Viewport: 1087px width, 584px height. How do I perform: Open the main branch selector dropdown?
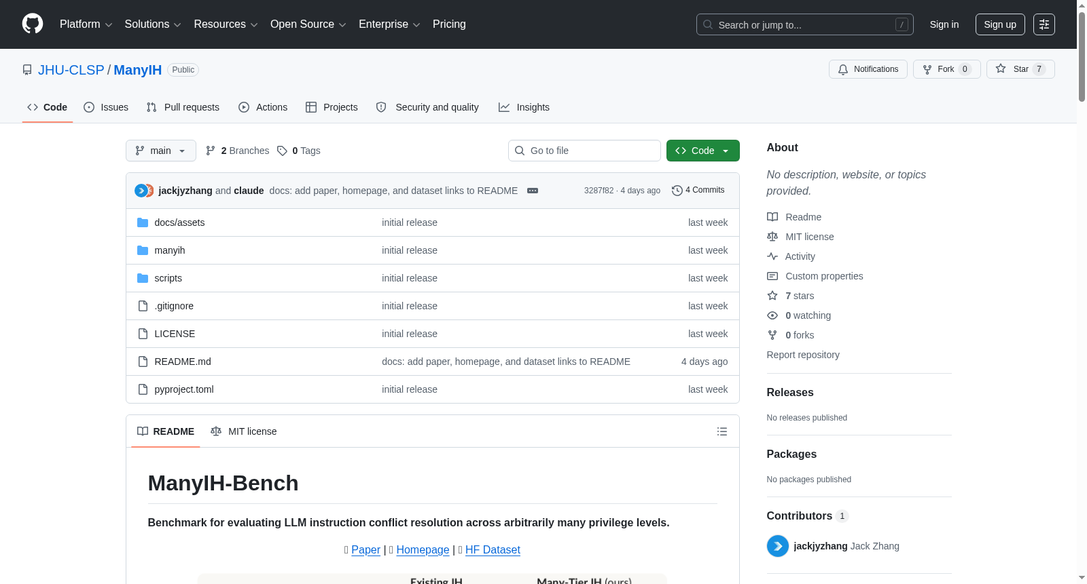161,151
